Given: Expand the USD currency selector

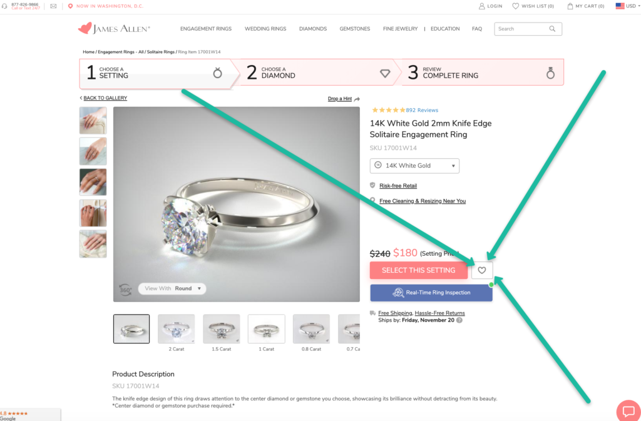Looking at the screenshot, I should pyautogui.click(x=626, y=6).
